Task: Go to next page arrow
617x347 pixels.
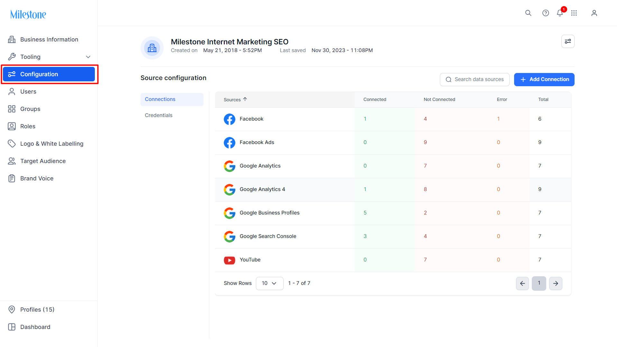Action: (556, 283)
